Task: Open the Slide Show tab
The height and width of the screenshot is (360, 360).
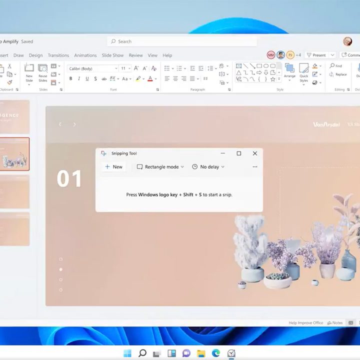Action: tap(112, 55)
